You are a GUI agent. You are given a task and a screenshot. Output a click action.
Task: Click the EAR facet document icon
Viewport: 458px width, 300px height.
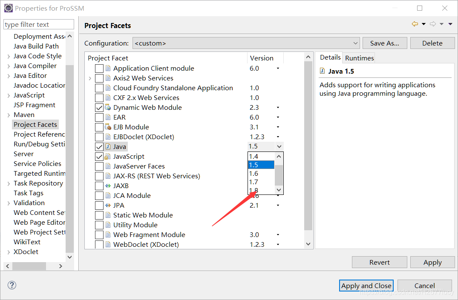click(108, 117)
